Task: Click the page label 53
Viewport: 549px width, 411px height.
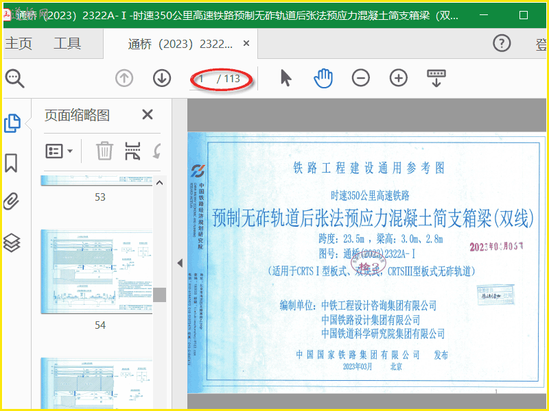Action: pos(100,197)
